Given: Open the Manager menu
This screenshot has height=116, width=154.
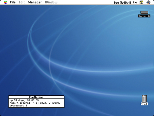Looking at the screenshot, I should click(35, 2).
